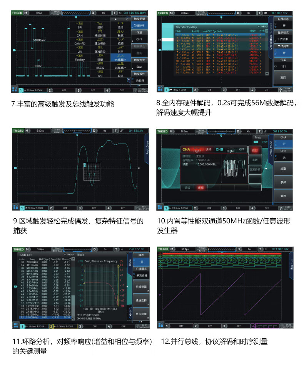Image resolution: width=304 pixels, height=373 pixels.
Task: Select the RS232 trigger type icon
Action: click(100, 66)
